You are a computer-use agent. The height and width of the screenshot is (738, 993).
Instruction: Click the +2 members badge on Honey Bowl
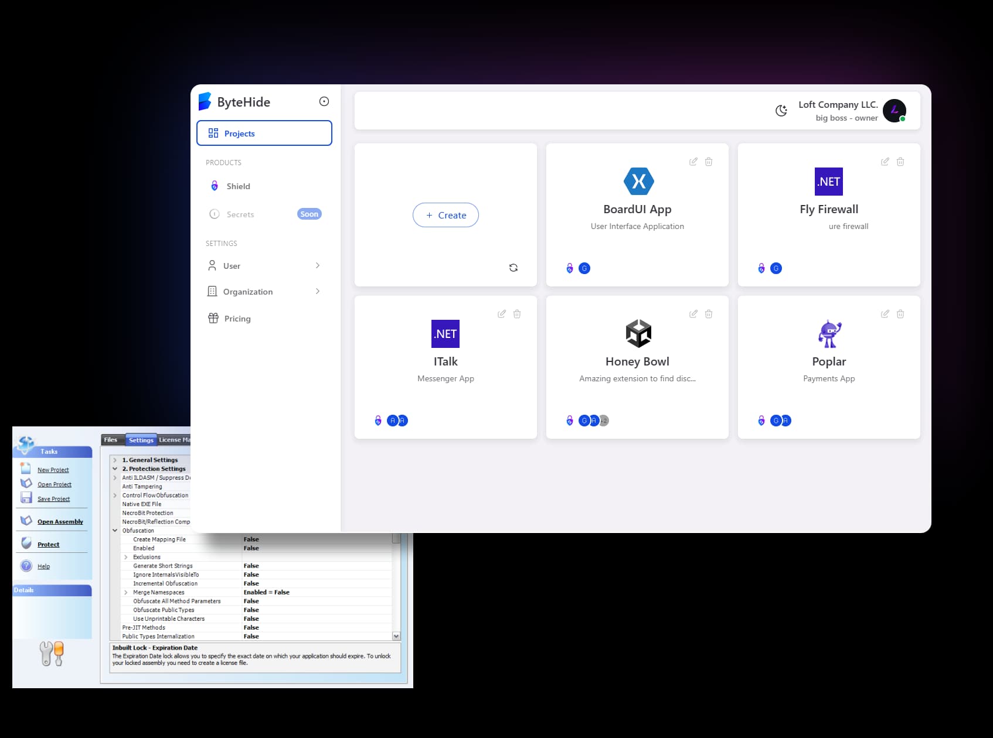click(604, 421)
